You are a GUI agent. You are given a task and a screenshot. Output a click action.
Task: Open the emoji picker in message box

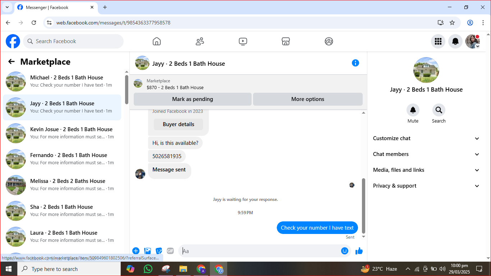[x=345, y=251]
